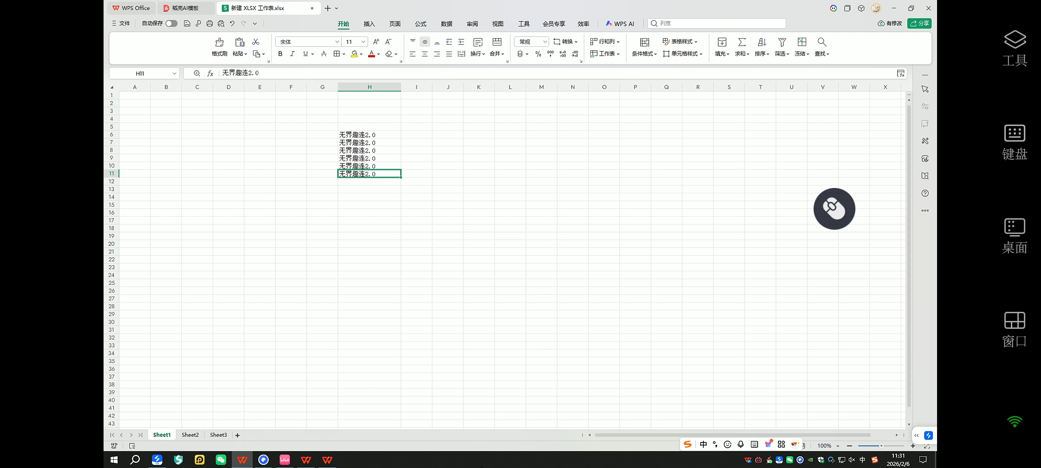The width and height of the screenshot is (1041, 468).
Task: Click the Sum (求和) sigma icon
Action: (742, 43)
